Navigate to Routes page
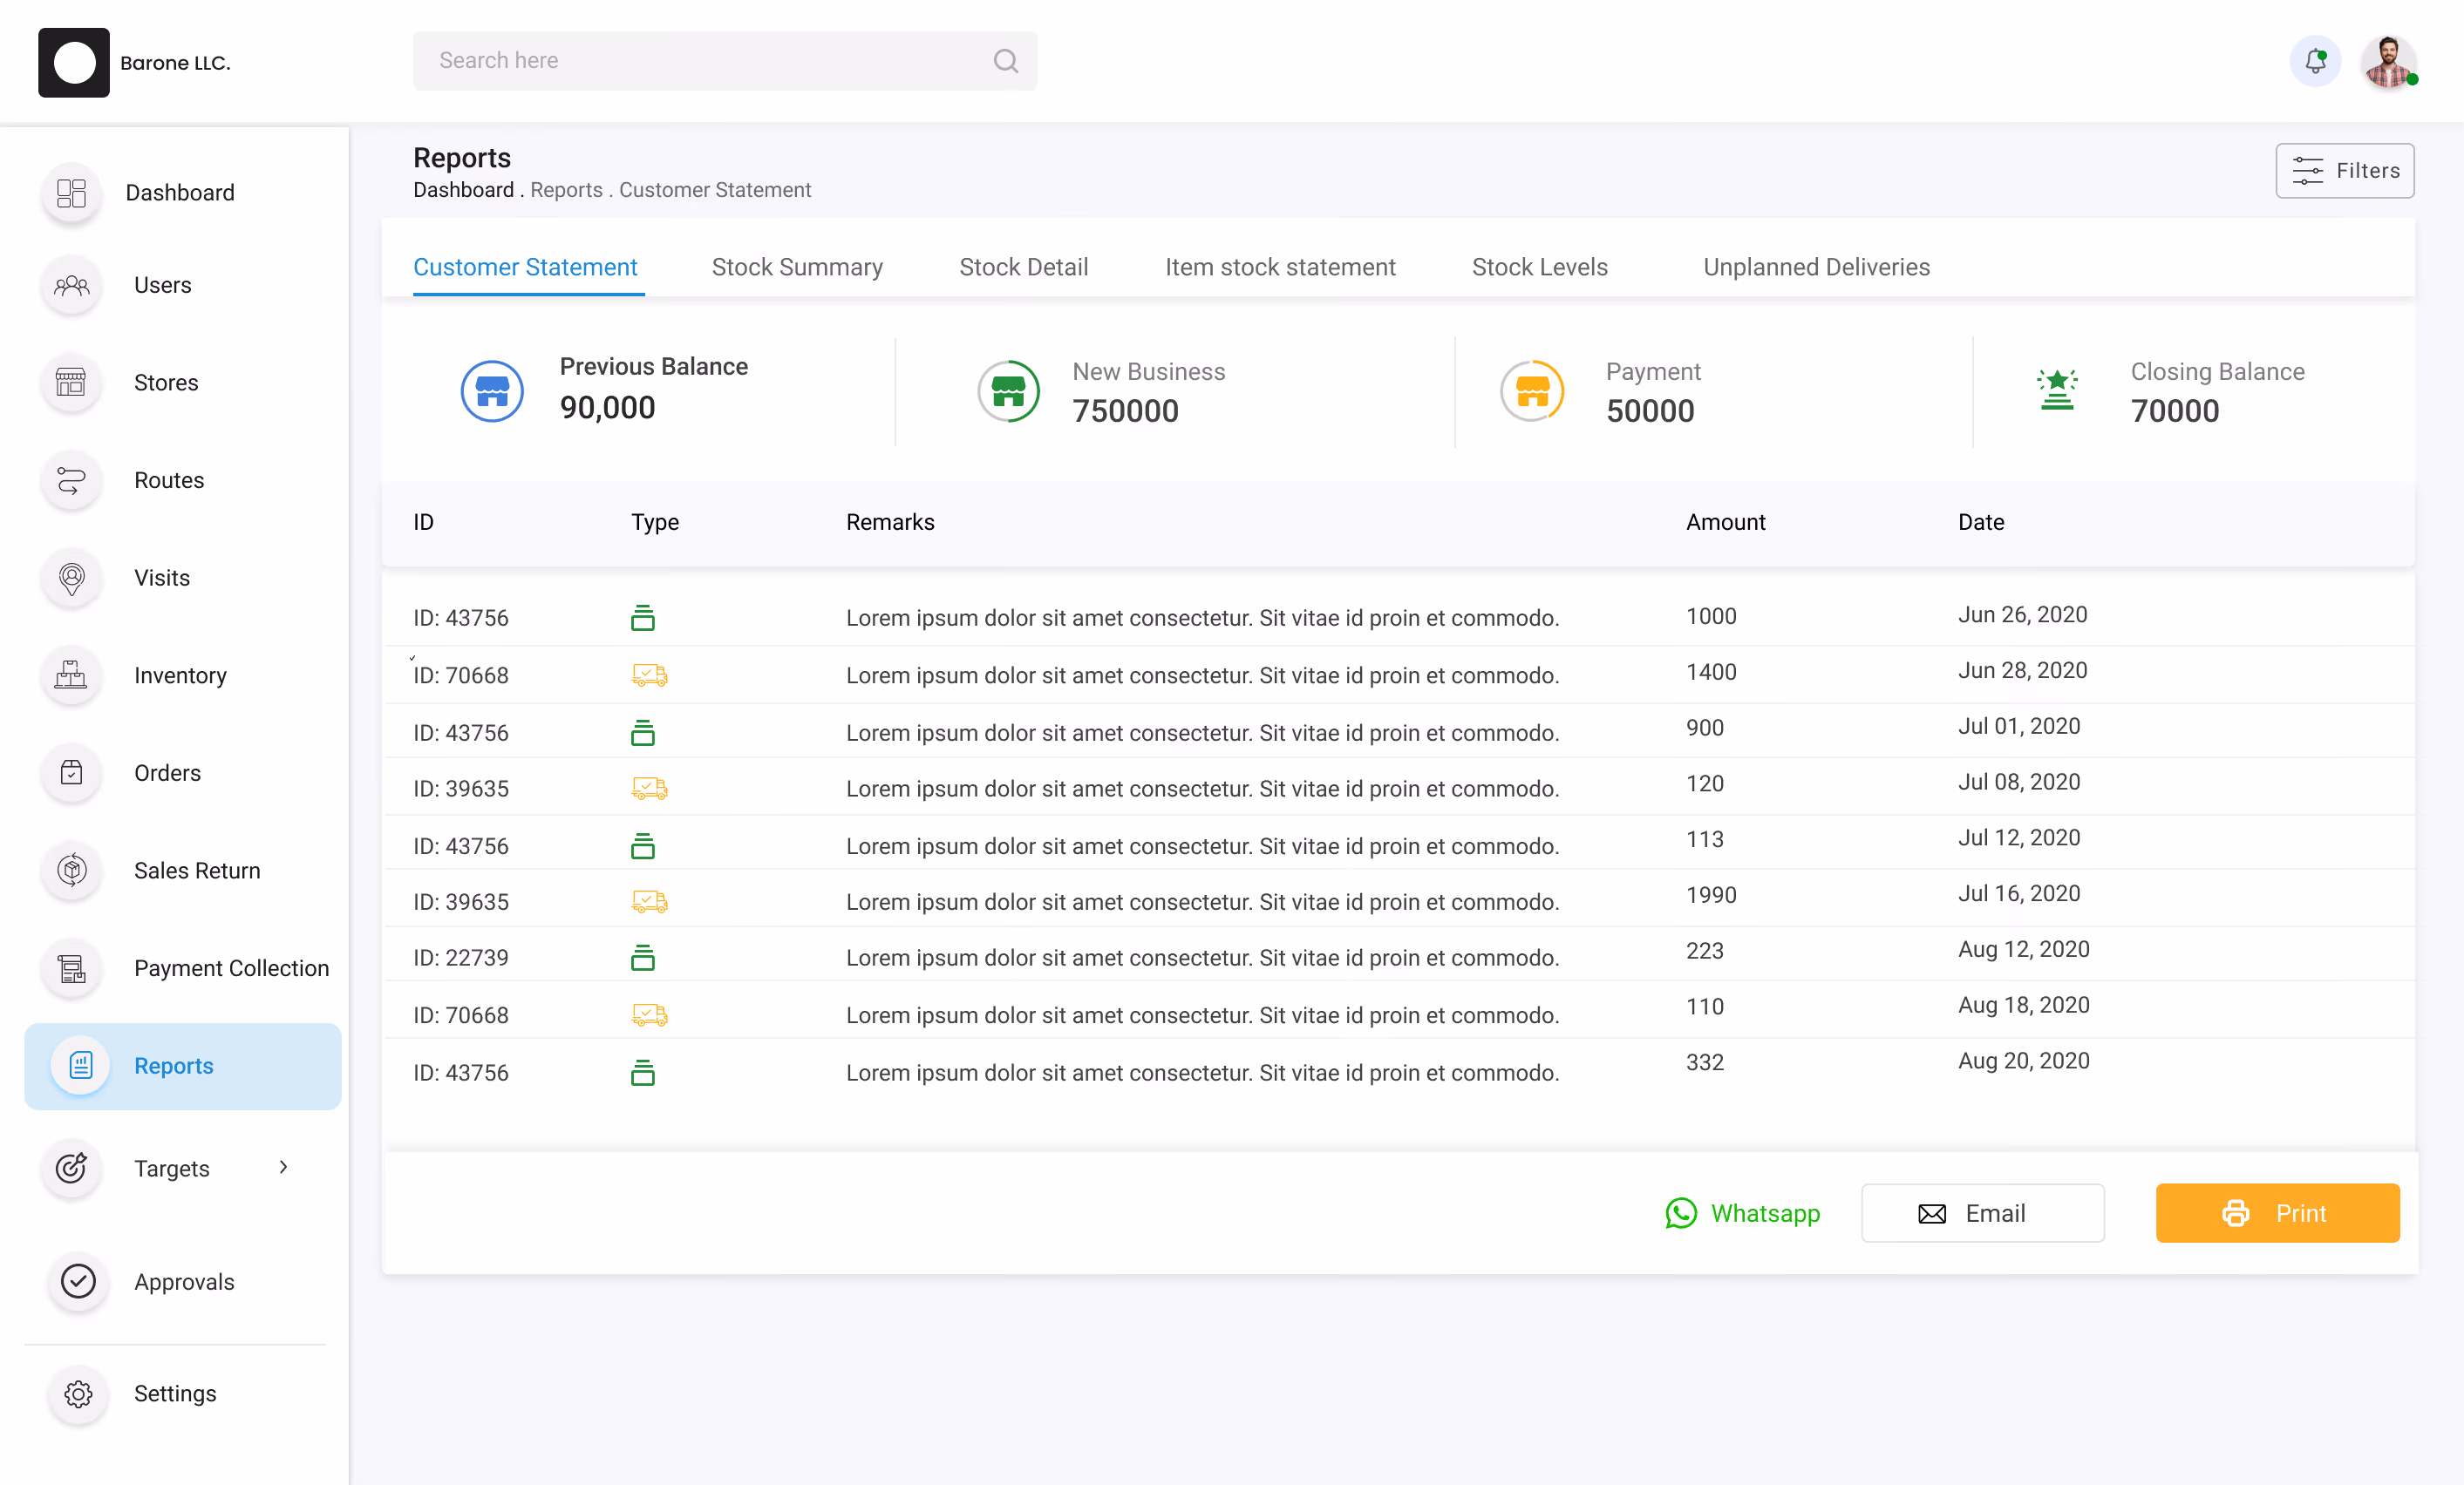This screenshot has width=2464, height=1485. tap(169, 481)
